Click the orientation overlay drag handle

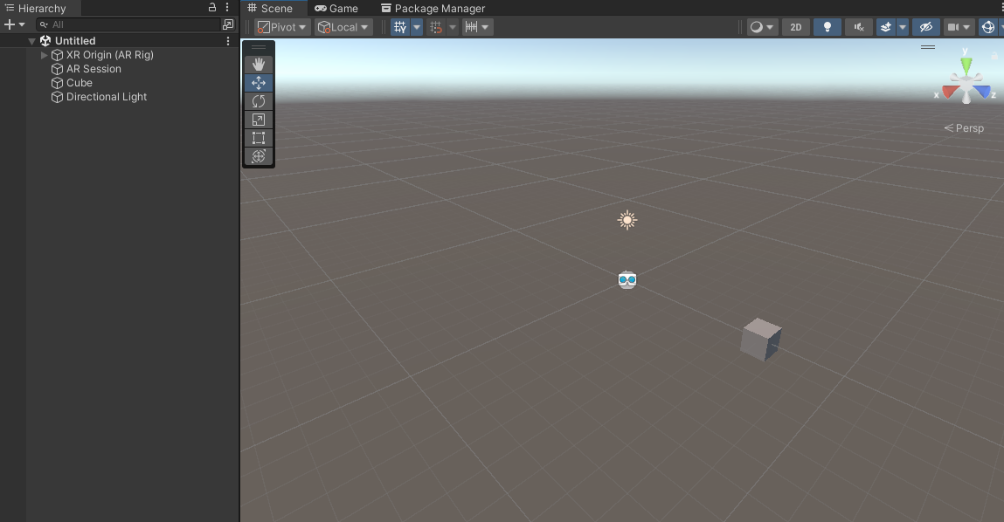click(x=928, y=47)
